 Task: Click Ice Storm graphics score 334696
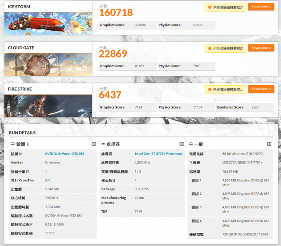140,25
